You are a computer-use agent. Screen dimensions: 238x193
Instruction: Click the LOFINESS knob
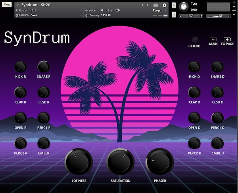[x=79, y=162]
